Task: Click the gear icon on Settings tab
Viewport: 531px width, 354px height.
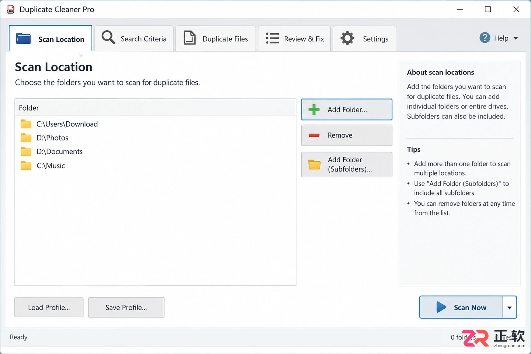Action: coord(347,38)
